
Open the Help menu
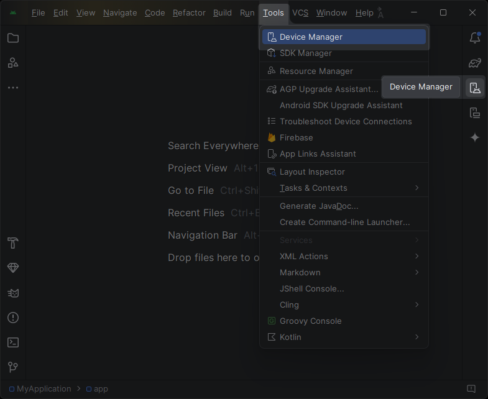[x=364, y=13]
